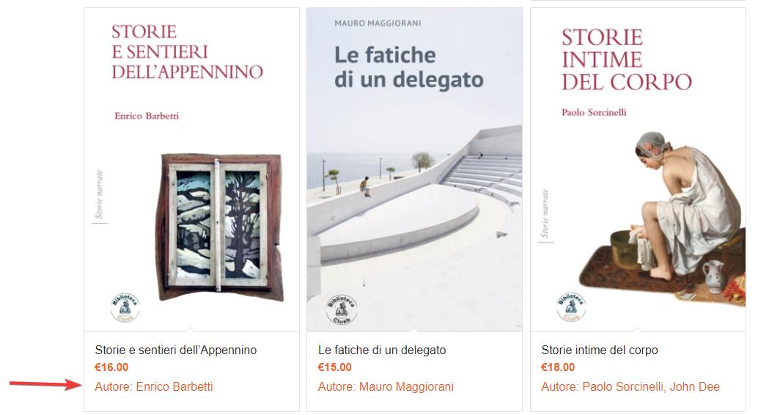This screenshot has width=758, height=415.
Task: Click Autore: Enrico Barbetti link
Action: 154,386
